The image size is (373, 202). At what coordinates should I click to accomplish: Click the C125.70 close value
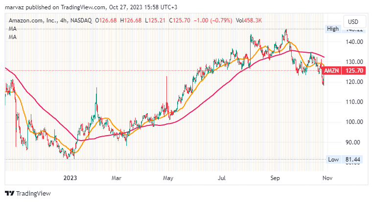tap(180, 20)
